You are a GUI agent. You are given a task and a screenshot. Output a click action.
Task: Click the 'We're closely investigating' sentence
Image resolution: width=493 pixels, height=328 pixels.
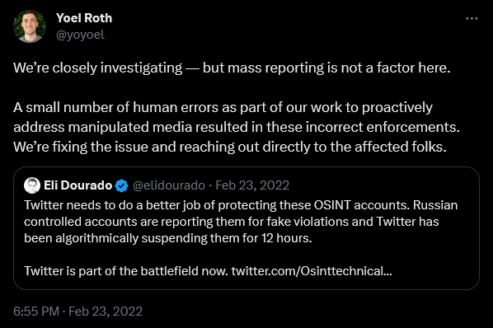click(232, 68)
